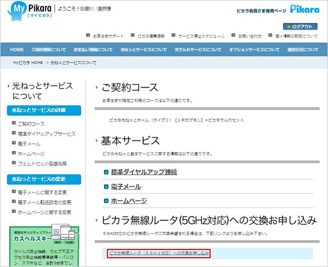Click the ログアウト button
This screenshot has height=267, width=328.
point(300,26)
